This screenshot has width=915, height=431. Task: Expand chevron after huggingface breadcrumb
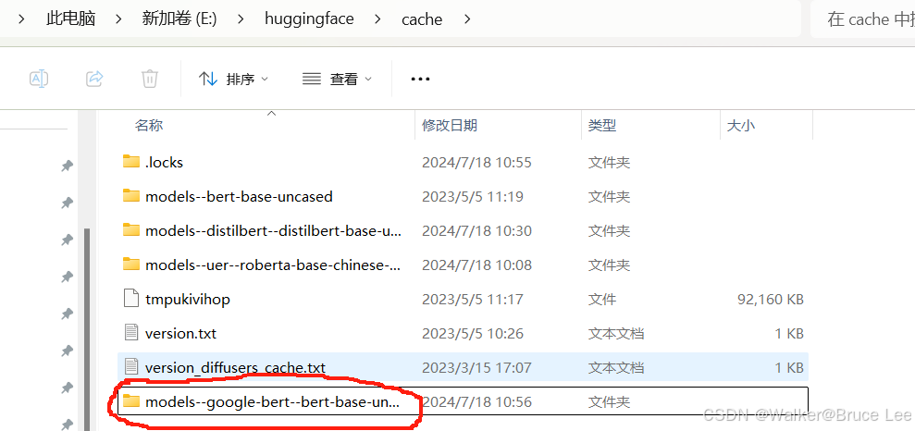(378, 19)
